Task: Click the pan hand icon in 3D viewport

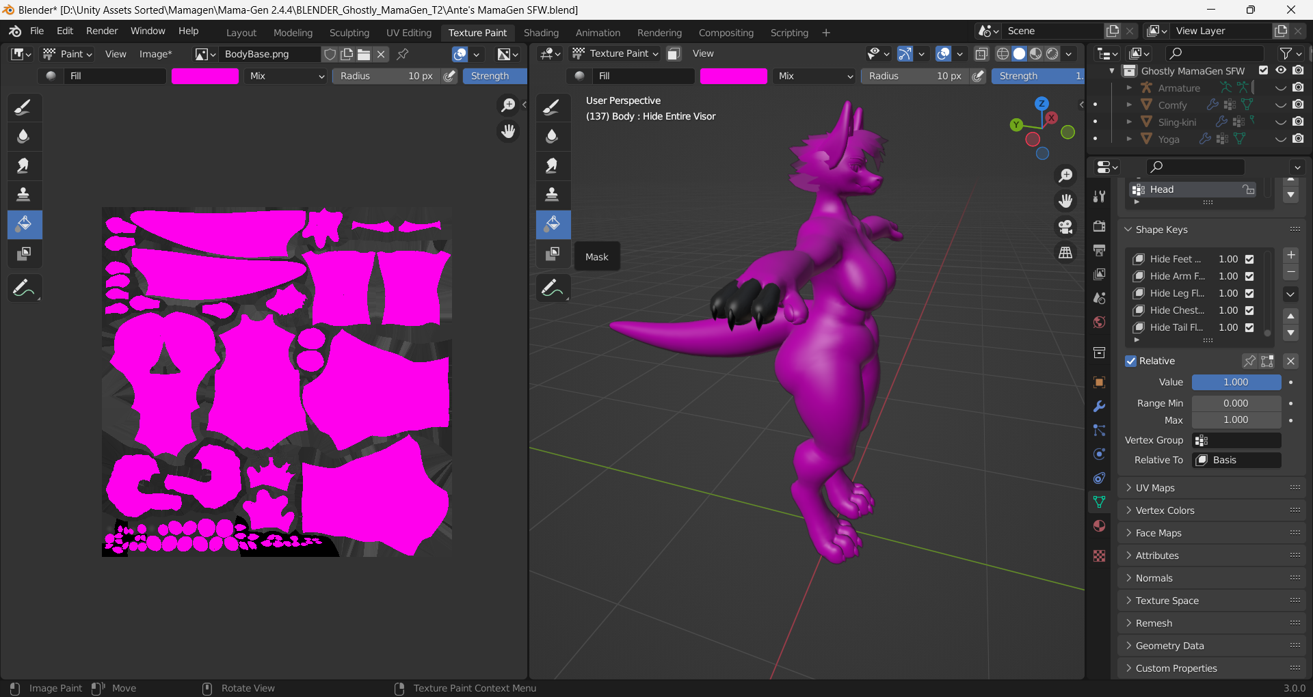Action: pos(1065,201)
